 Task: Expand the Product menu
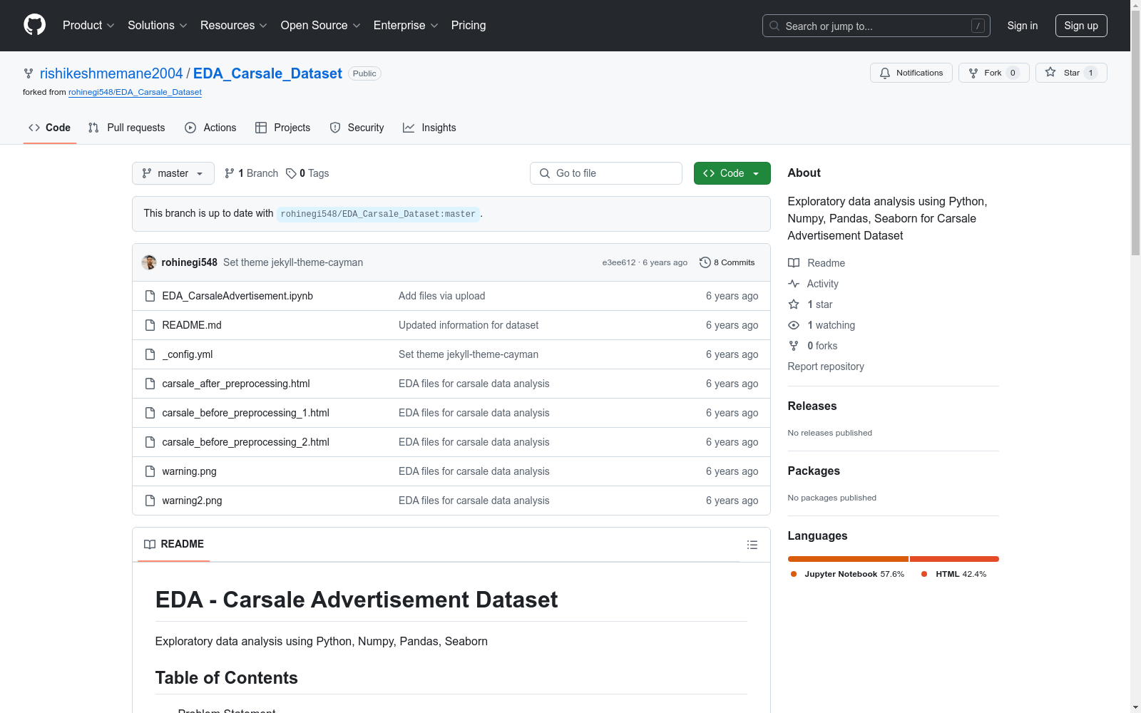[88, 26]
